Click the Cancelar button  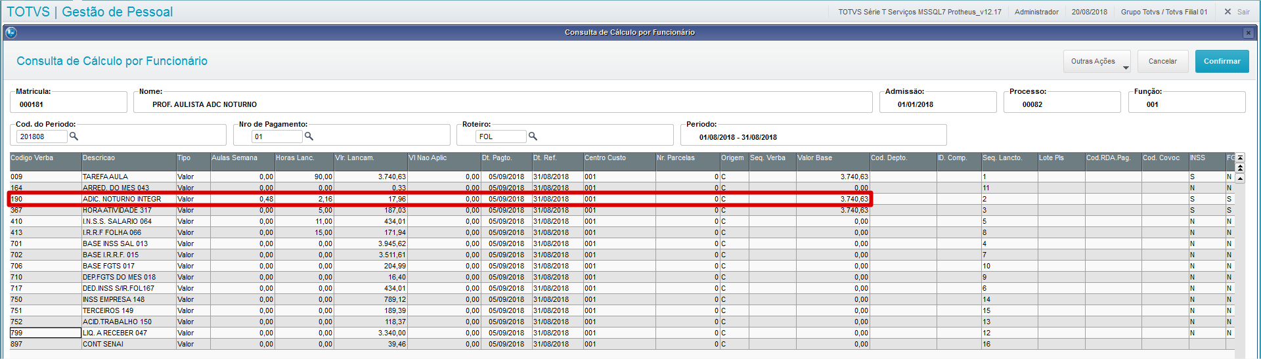1162,61
